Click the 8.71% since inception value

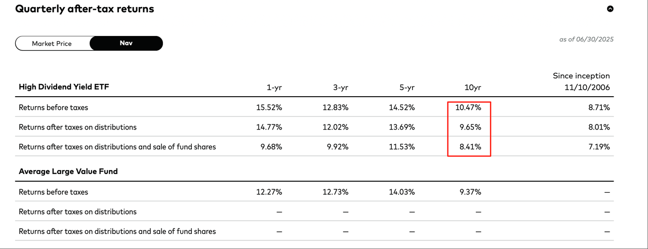(x=599, y=107)
